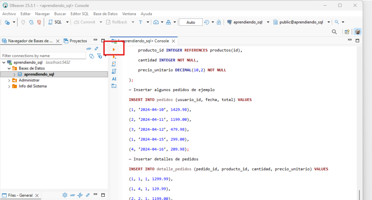Open the output console icon in editor sidebar
This screenshot has width=372, height=200.
click(x=114, y=86)
